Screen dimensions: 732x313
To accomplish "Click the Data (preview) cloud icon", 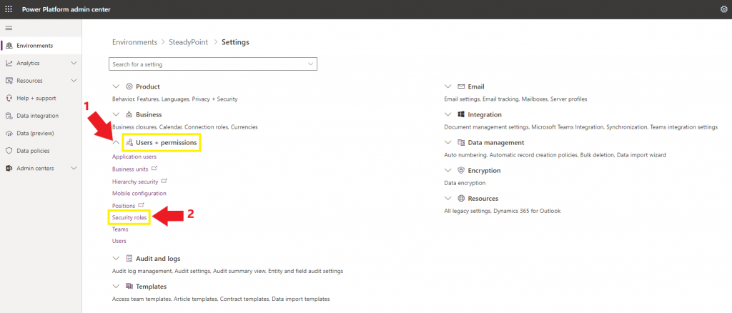I will click(9, 134).
